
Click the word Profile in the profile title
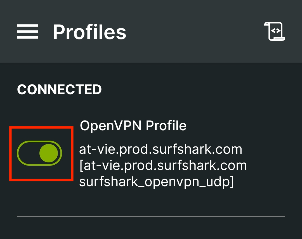pyautogui.click(x=166, y=126)
